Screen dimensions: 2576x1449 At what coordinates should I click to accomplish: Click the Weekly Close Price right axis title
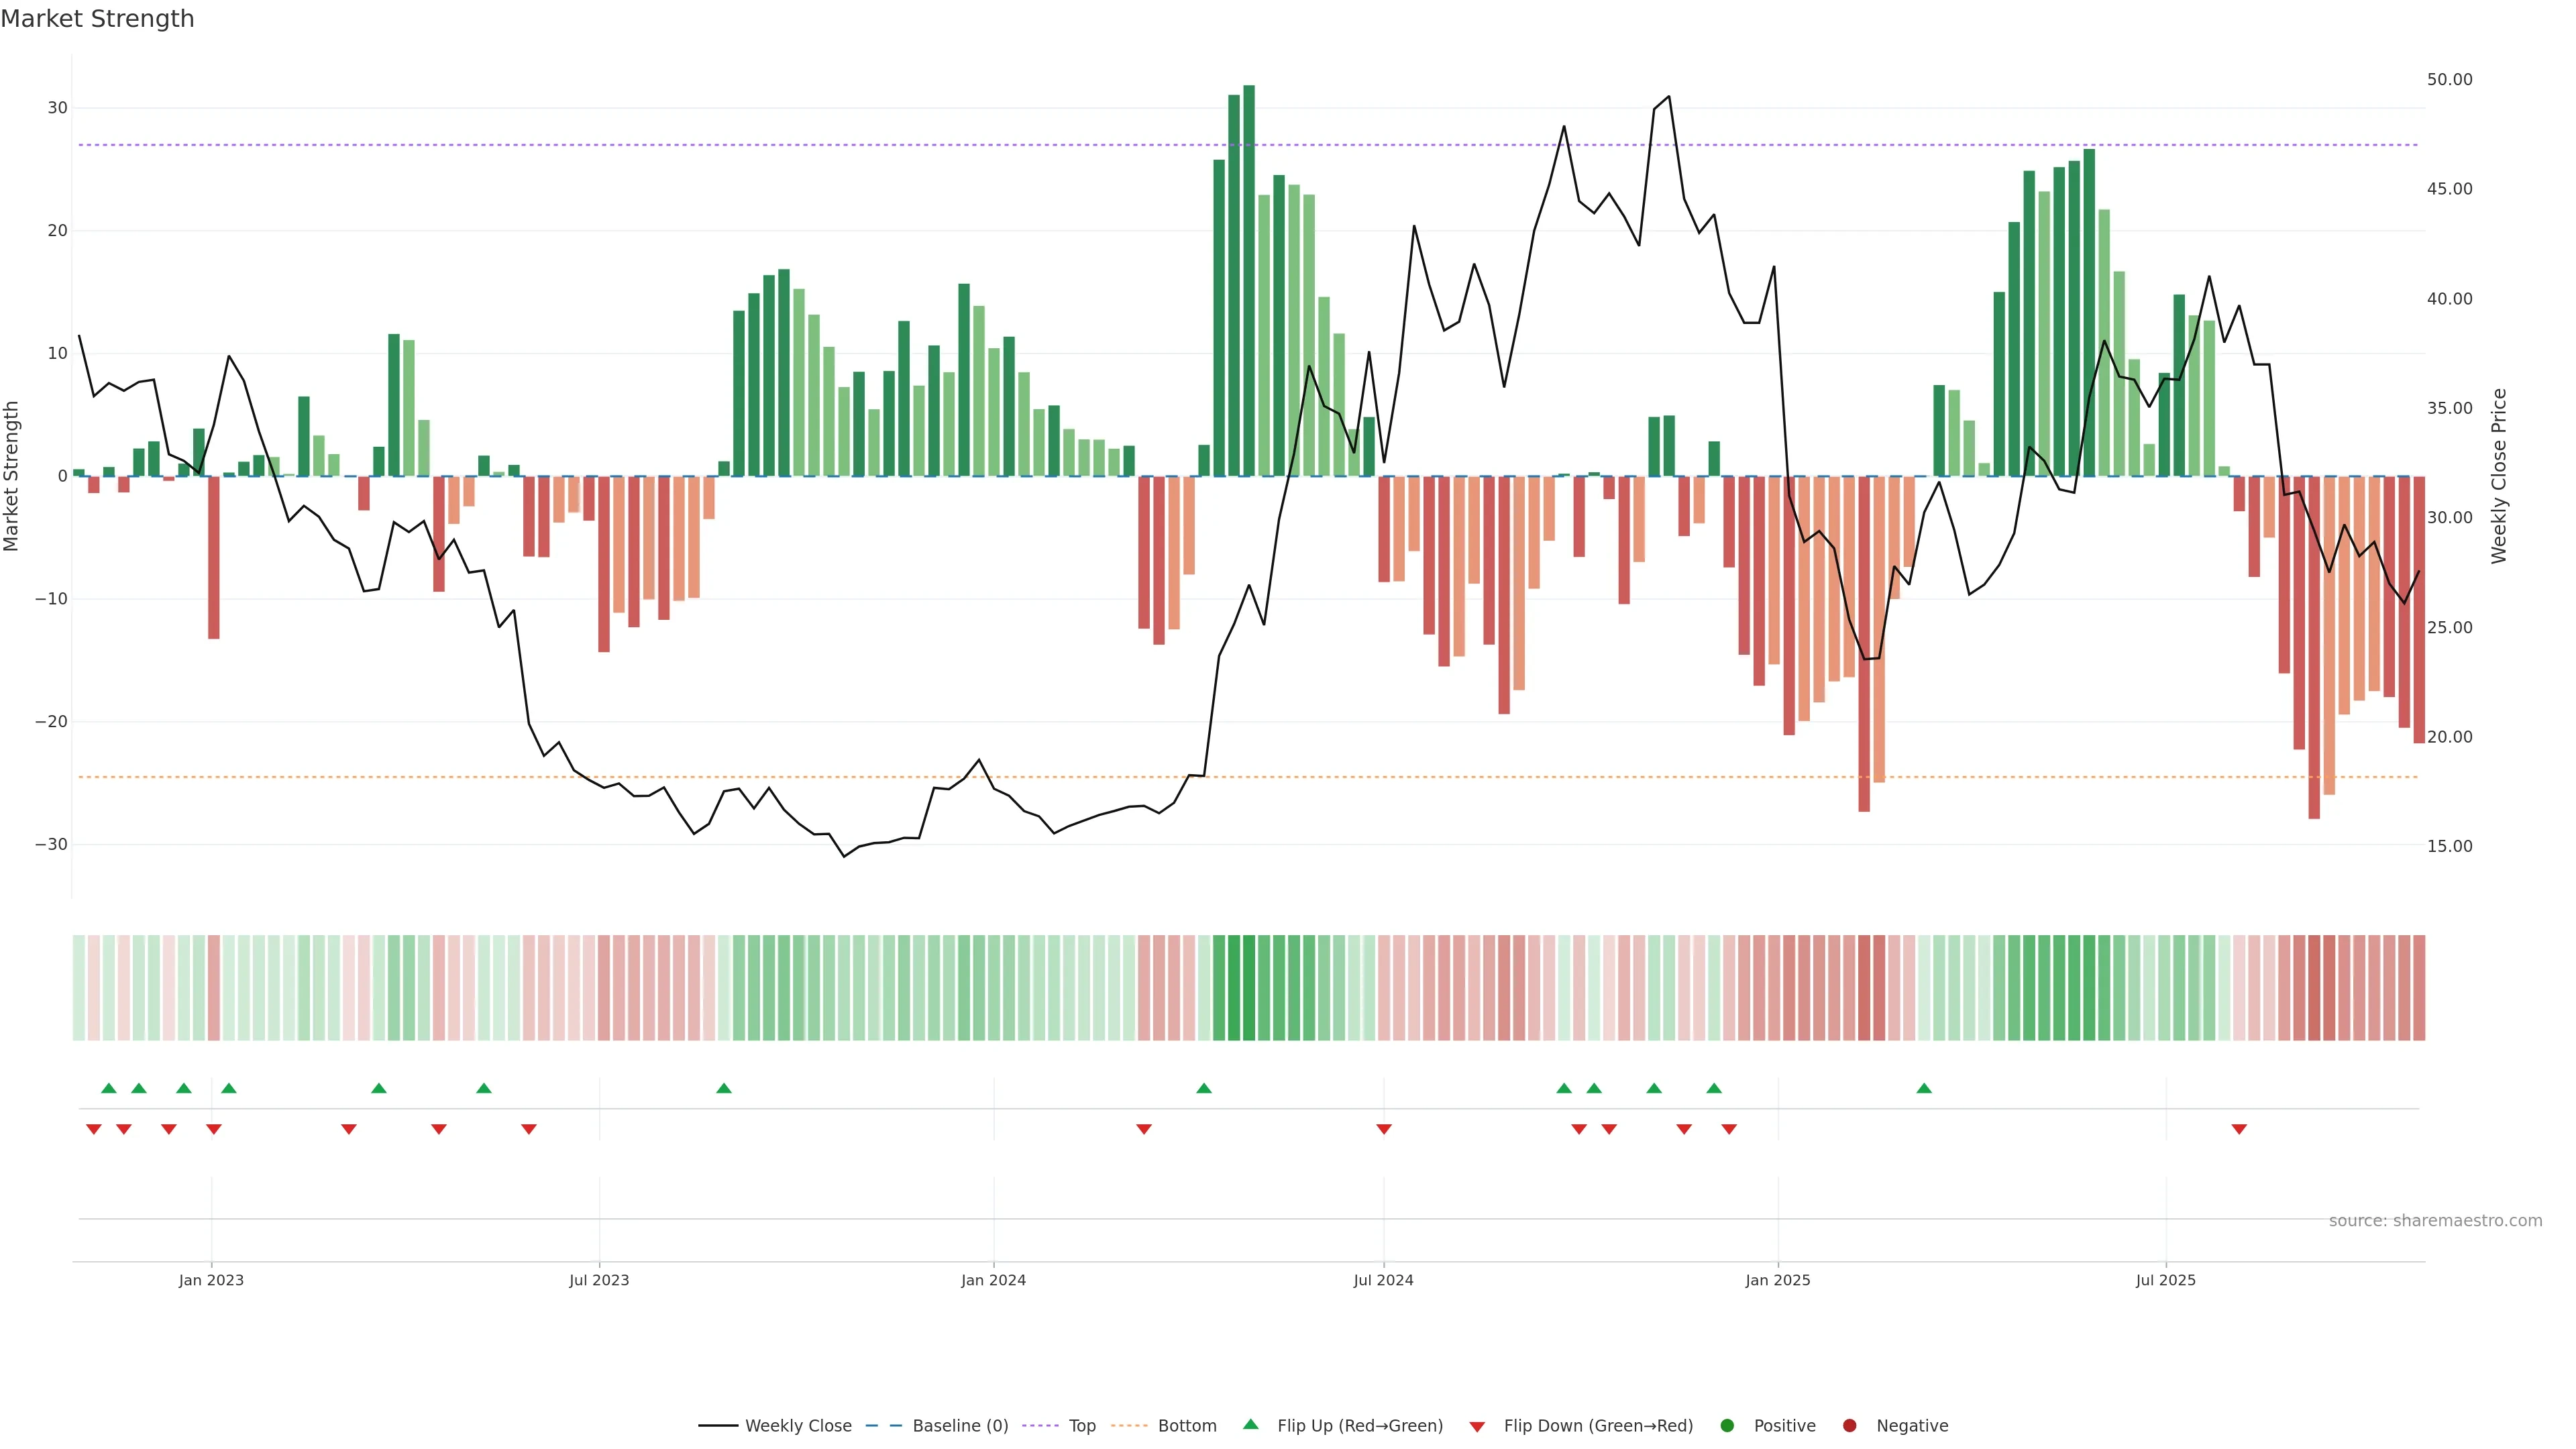[2499, 476]
